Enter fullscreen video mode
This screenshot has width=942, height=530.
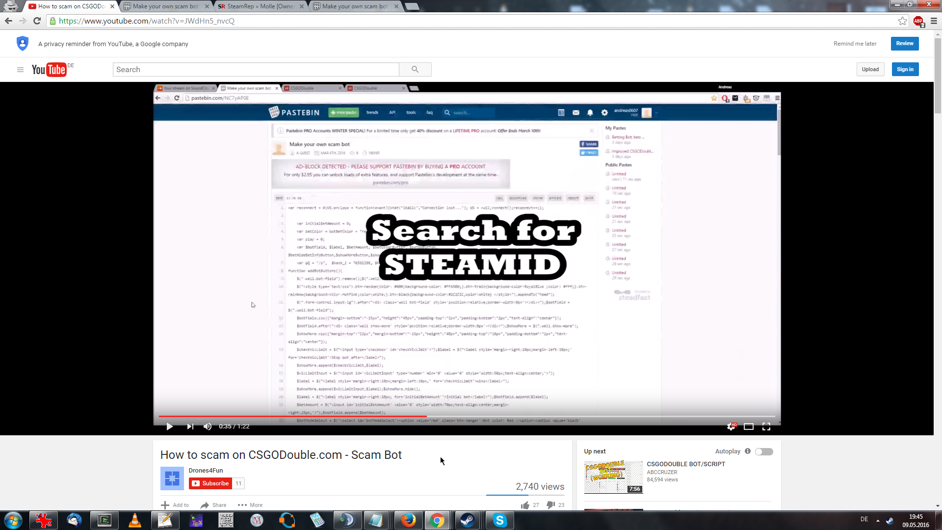766,426
